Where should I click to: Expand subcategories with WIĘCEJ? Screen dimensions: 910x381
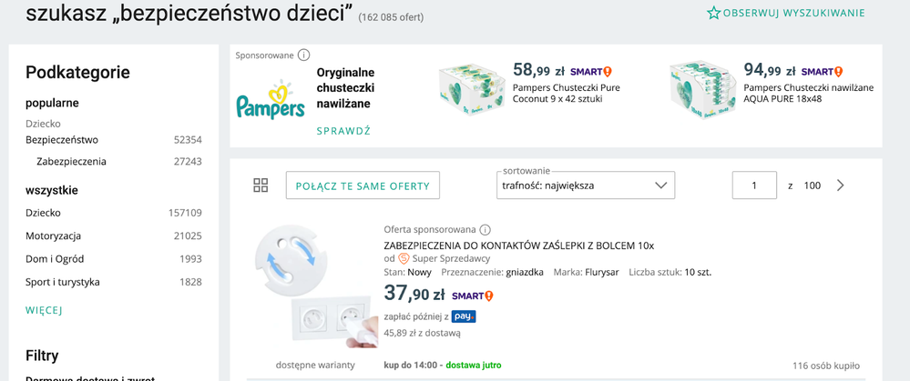[x=44, y=310]
